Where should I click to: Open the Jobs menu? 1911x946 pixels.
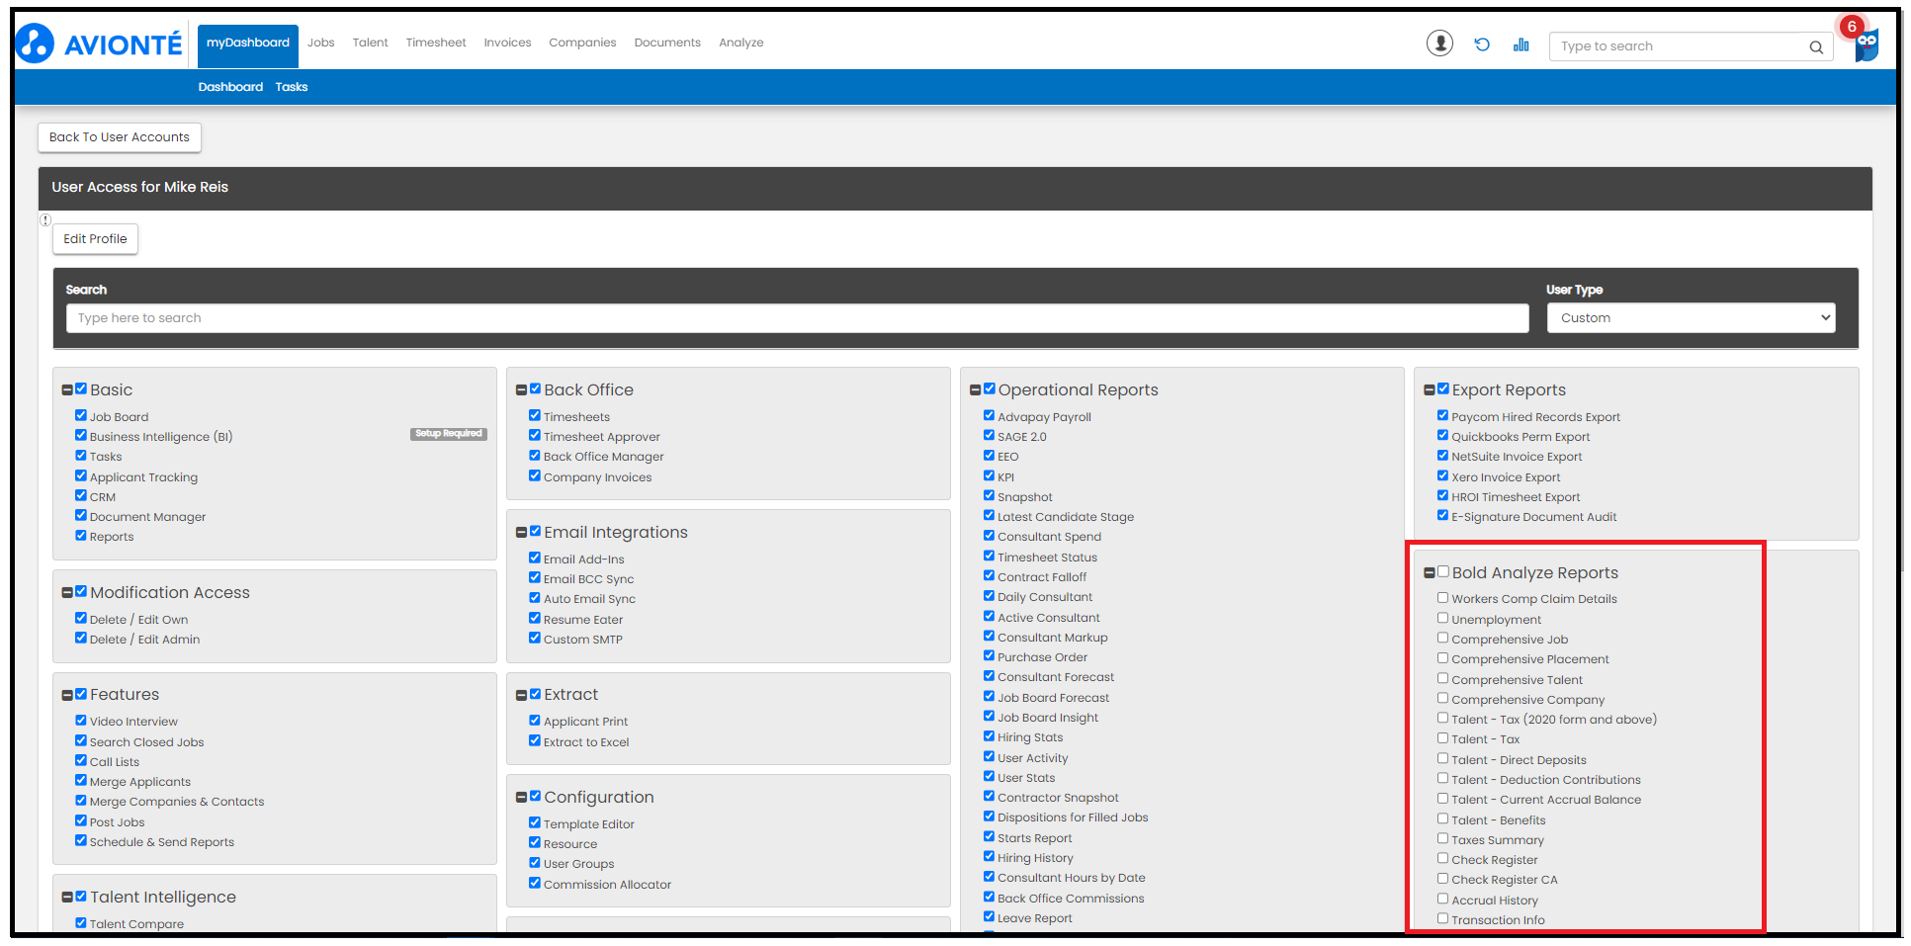pos(320,43)
